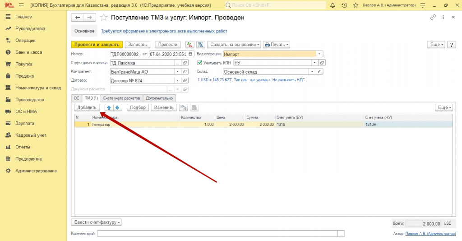Move row up with the blue up arrow
This screenshot has width=462, height=241.
point(109,107)
